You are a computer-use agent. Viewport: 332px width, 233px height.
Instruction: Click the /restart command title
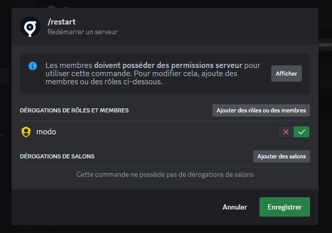pyautogui.click(x=62, y=22)
